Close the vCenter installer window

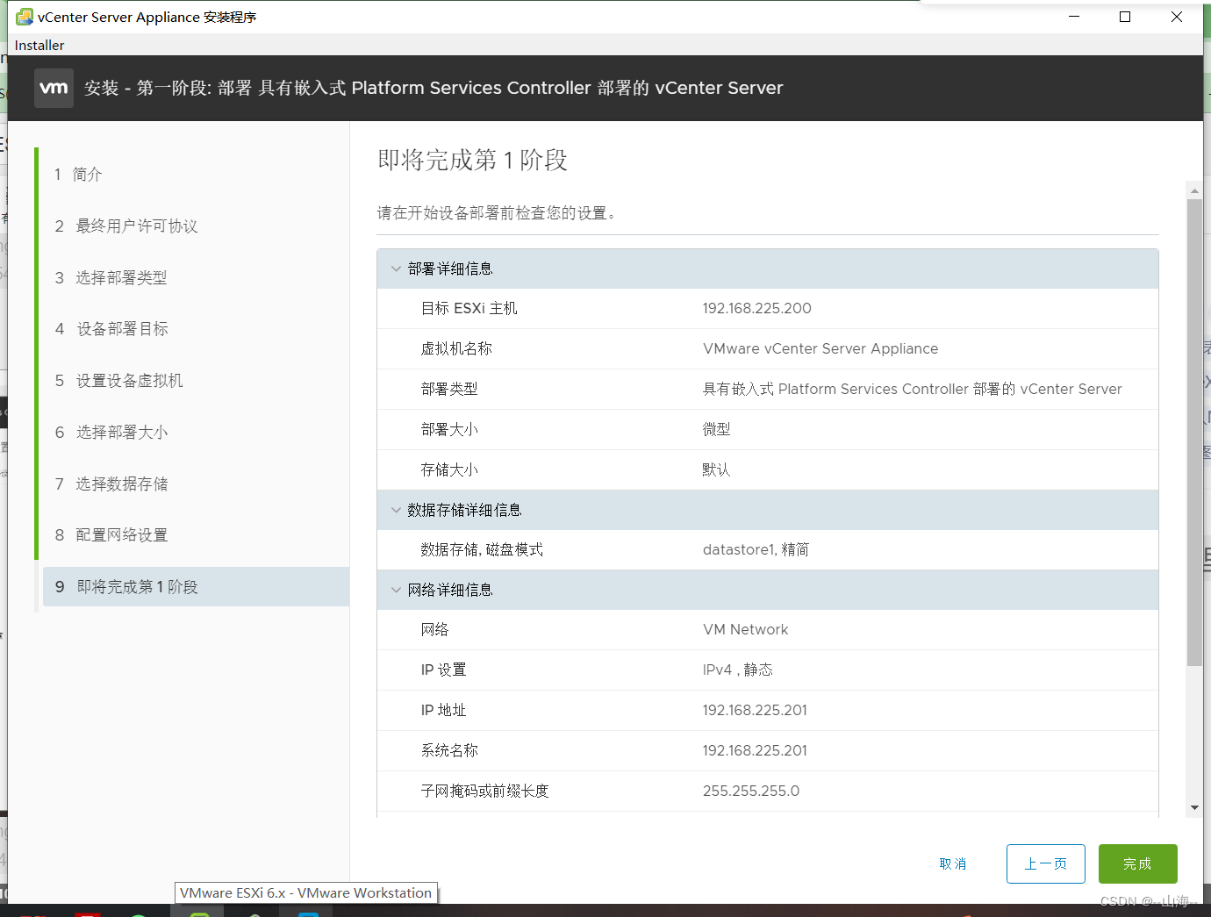click(x=1177, y=17)
